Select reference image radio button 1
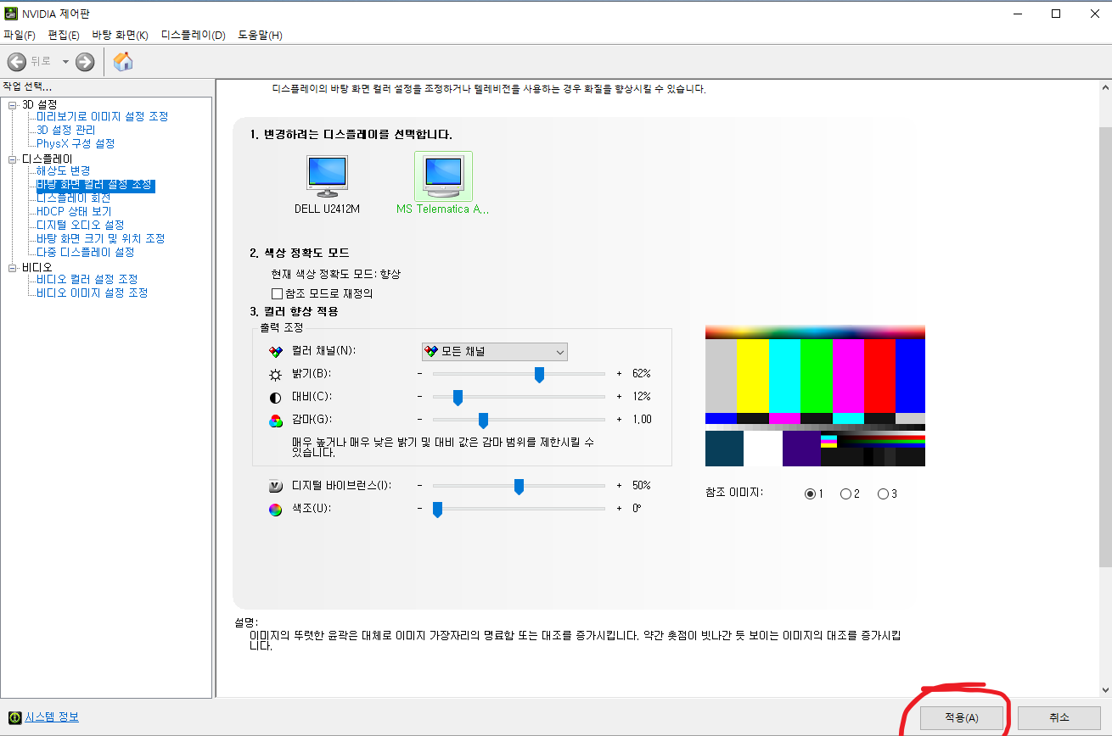1112x736 pixels. click(x=810, y=493)
